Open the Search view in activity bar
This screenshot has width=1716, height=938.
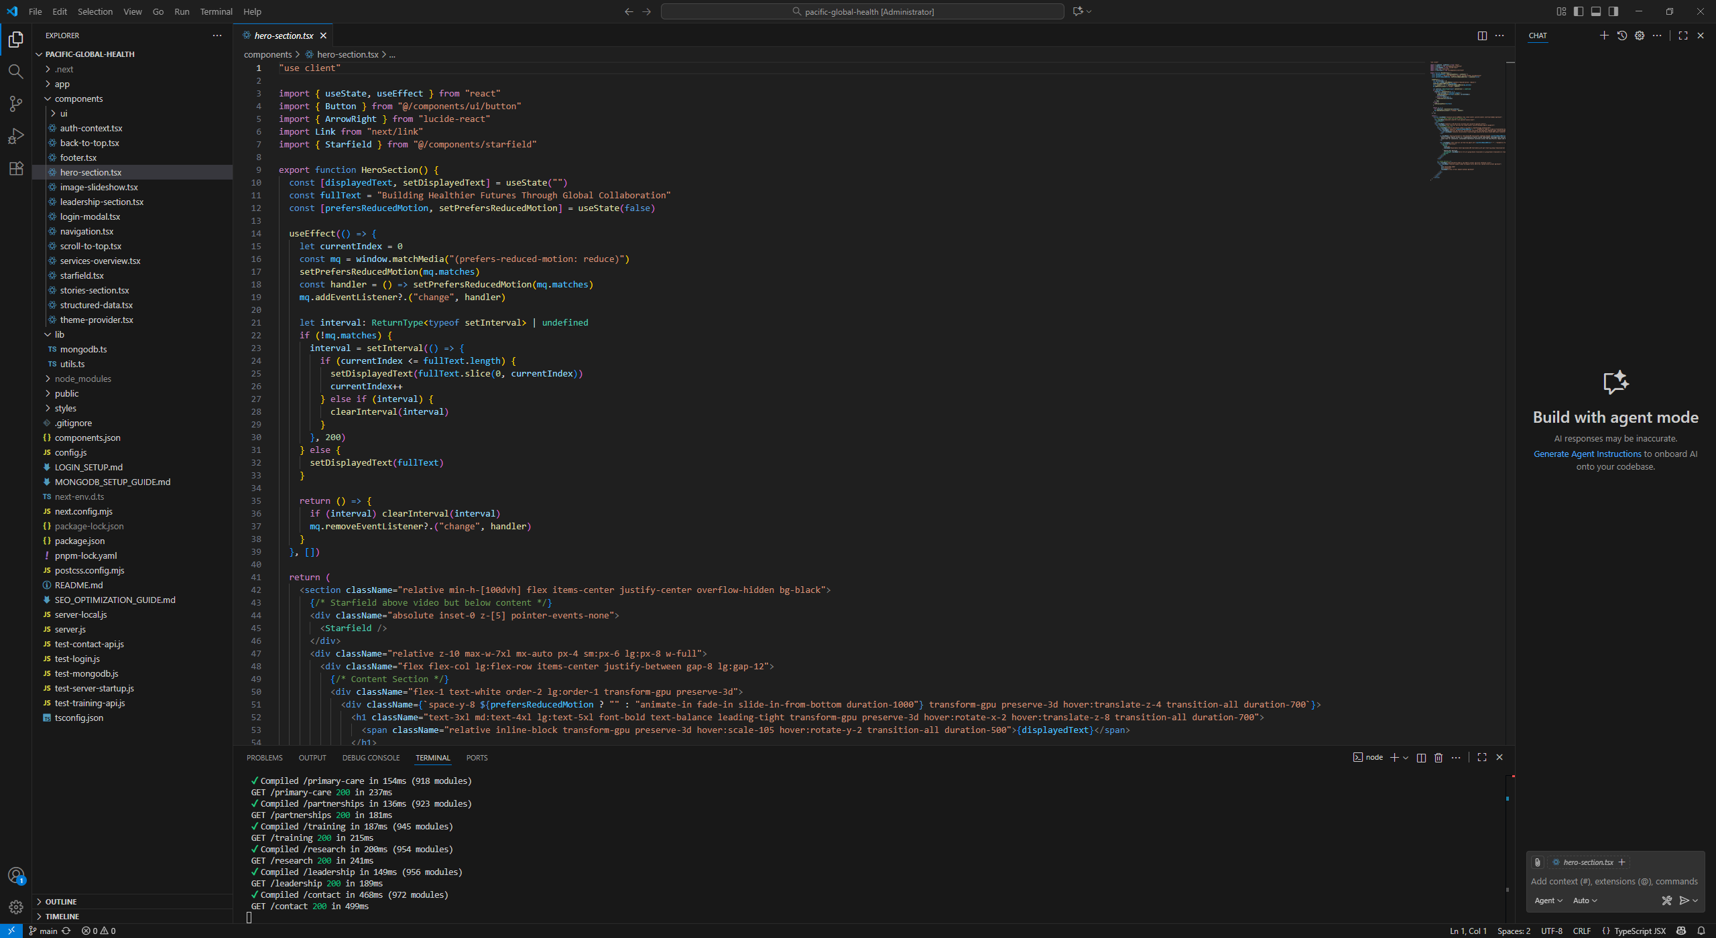tap(15, 71)
